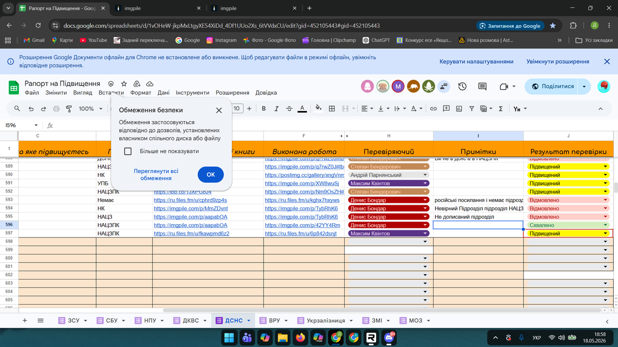This screenshot has width=618, height=347.
Task: Open the comments panel icon
Action: (x=482, y=87)
